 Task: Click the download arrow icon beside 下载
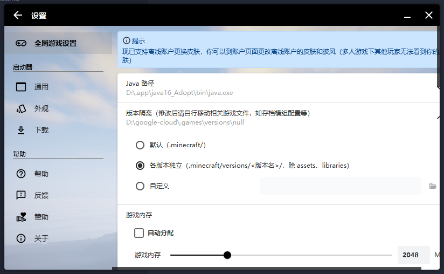[x=21, y=130]
